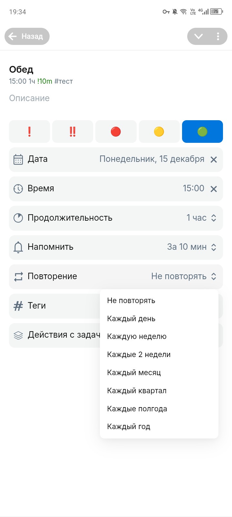This screenshot has width=232, height=517.
Task: Select the duration pie chart icon
Action: point(18,217)
